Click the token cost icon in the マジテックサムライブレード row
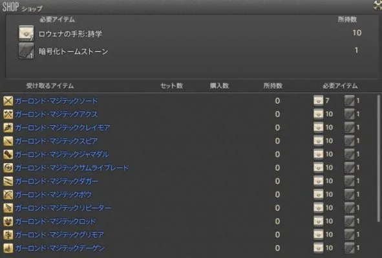 pos(319,168)
